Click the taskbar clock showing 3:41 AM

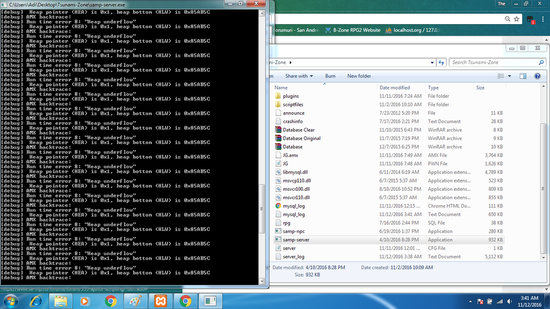[x=529, y=301]
